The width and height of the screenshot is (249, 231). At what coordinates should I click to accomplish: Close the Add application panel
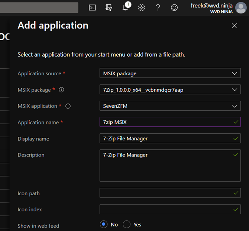(x=235, y=26)
